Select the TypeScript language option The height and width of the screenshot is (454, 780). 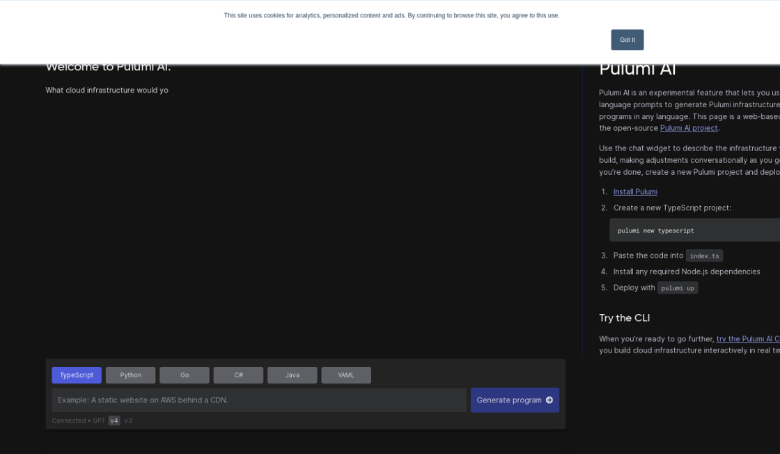(77, 375)
